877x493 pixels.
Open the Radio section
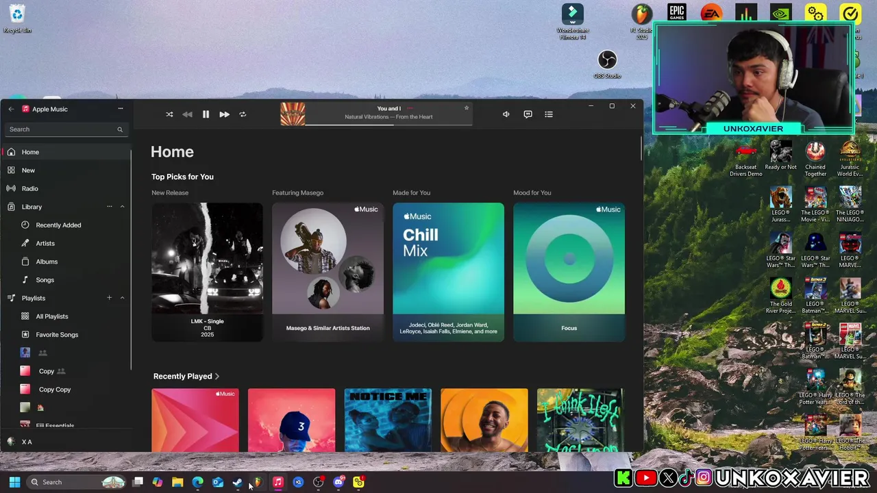click(x=66, y=188)
